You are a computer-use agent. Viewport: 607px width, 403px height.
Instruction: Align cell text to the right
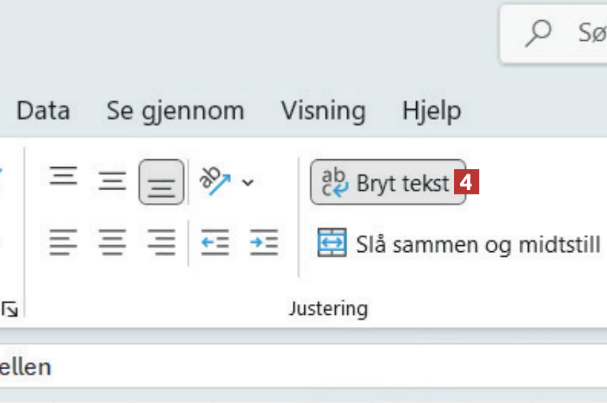pos(161,243)
